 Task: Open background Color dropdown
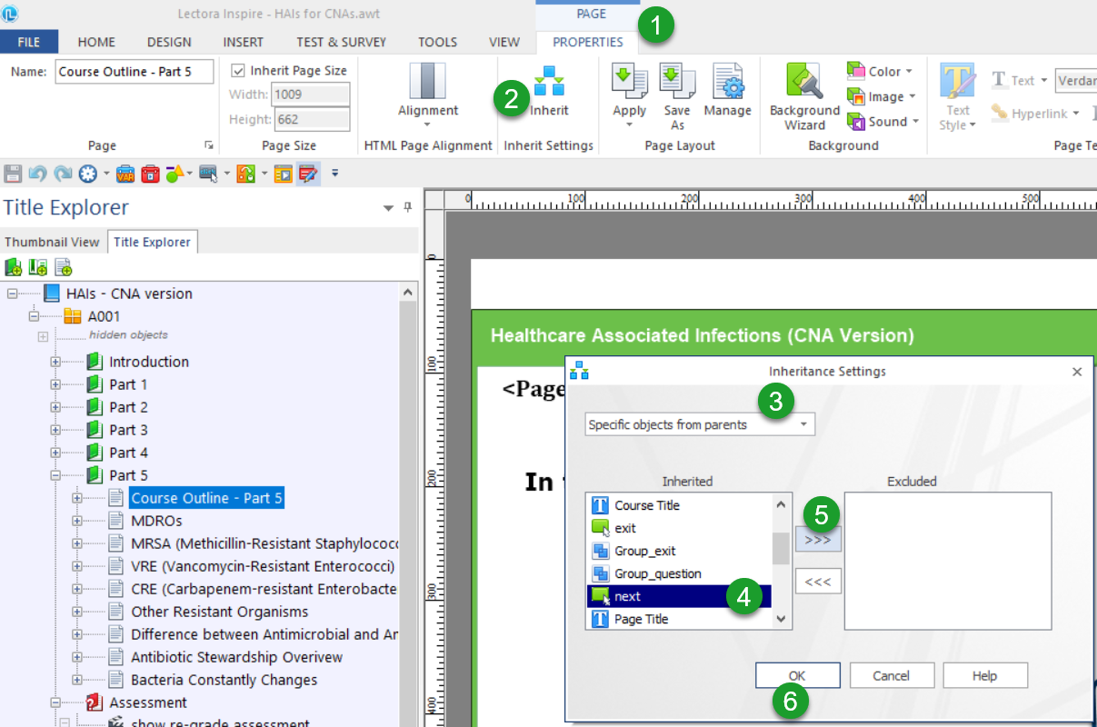tap(880, 71)
